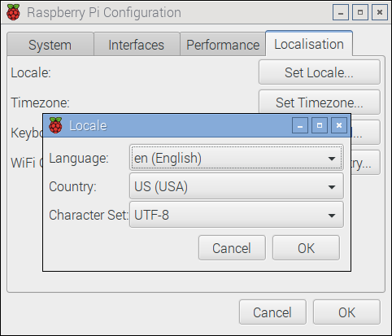Click the Country: label

(72, 187)
